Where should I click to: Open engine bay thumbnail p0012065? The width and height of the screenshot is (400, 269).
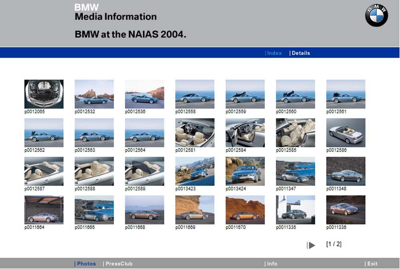point(44,94)
